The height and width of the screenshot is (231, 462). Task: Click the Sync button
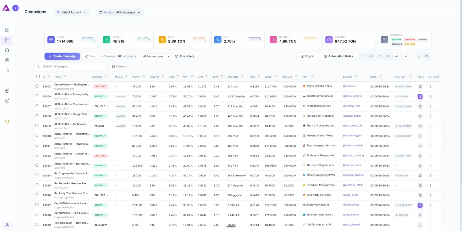pyautogui.click(x=91, y=56)
